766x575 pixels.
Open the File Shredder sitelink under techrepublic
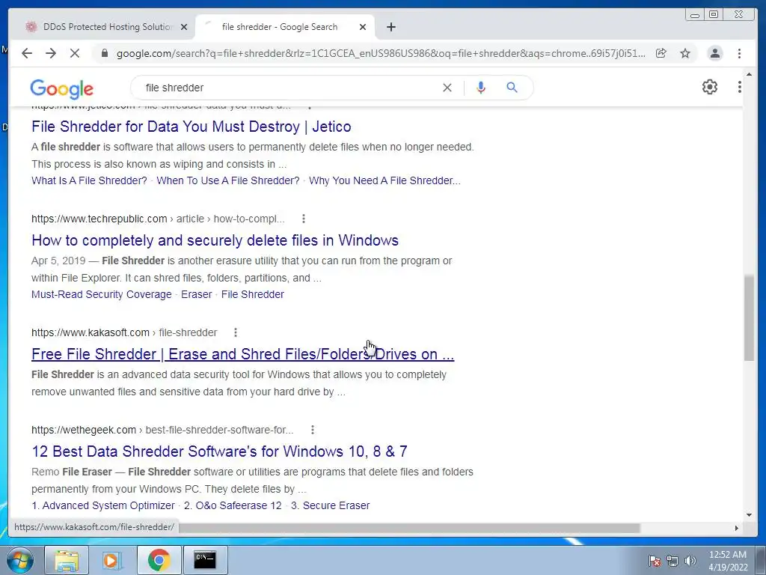(253, 294)
